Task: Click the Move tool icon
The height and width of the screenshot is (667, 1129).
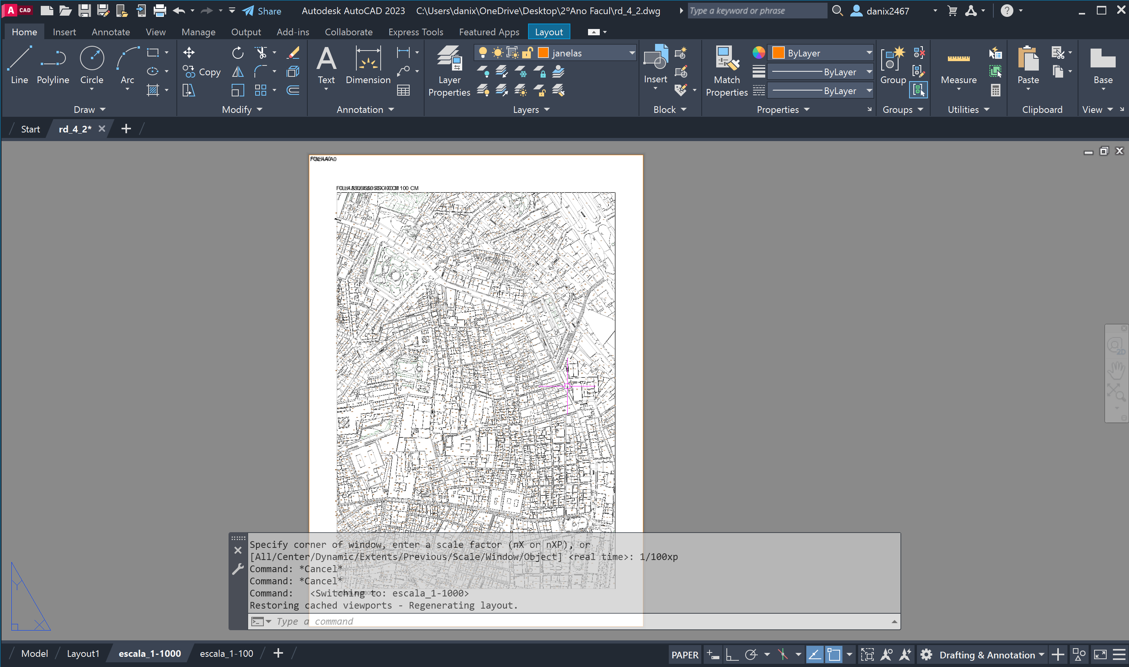Action: click(189, 53)
